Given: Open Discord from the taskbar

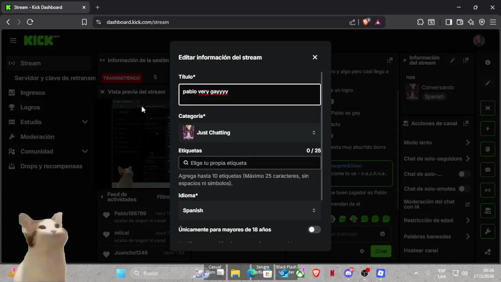Looking at the screenshot, I should point(348,273).
